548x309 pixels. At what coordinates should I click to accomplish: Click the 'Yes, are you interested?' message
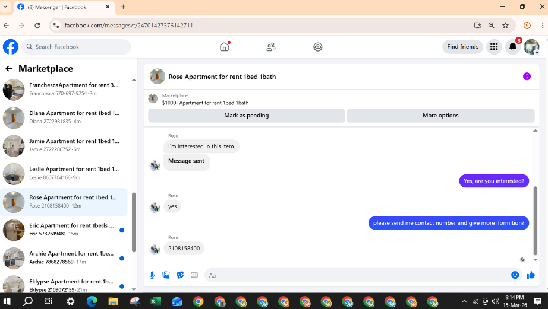494,181
